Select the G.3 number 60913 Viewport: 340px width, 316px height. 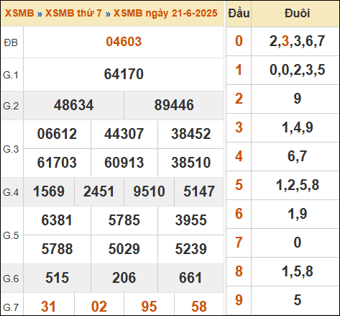[x=124, y=163]
